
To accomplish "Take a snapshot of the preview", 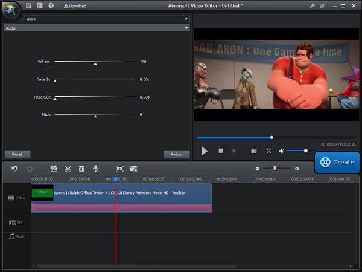I will click(254, 151).
